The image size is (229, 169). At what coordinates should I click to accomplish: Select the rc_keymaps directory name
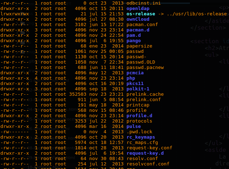[x=141, y=137]
